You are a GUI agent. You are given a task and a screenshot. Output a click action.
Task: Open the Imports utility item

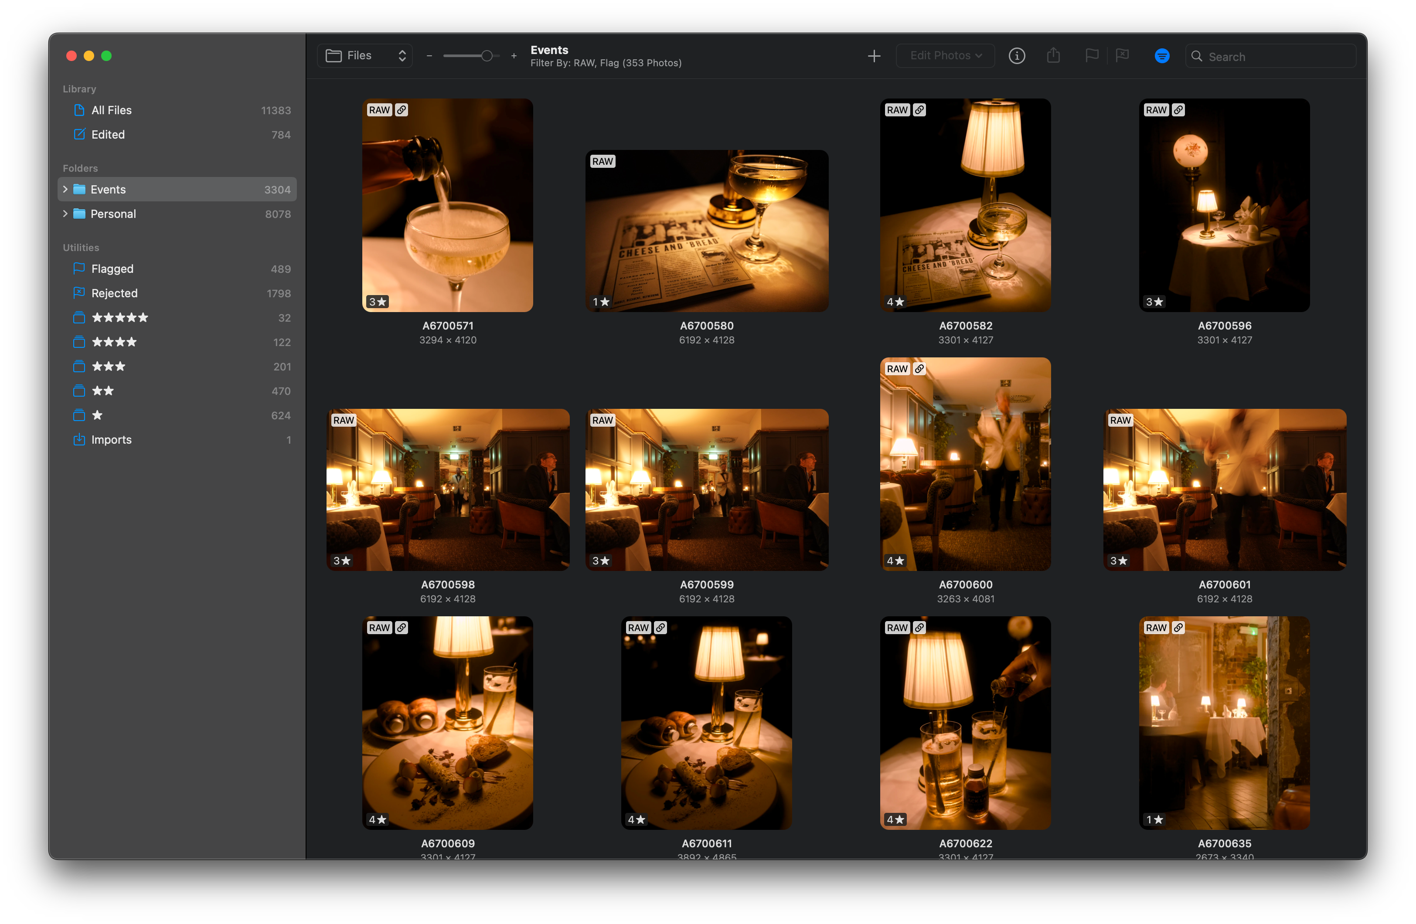point(111,440)
